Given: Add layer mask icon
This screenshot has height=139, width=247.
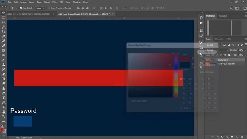Looking at the screenshot, I should tap(222, 137).
